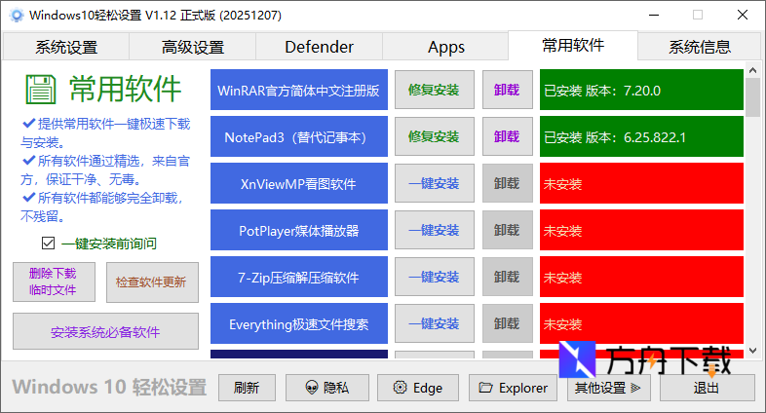Click 修复安装 for WinRAR
Screen dimensions: 766x413
(435, 90)
